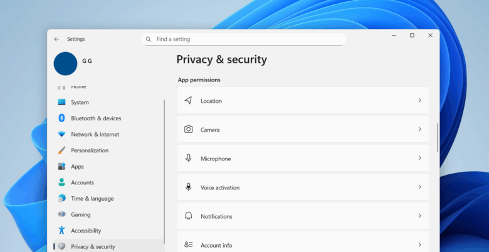Click the Microphone icon

pyautogui.click(x=188, y=159)
